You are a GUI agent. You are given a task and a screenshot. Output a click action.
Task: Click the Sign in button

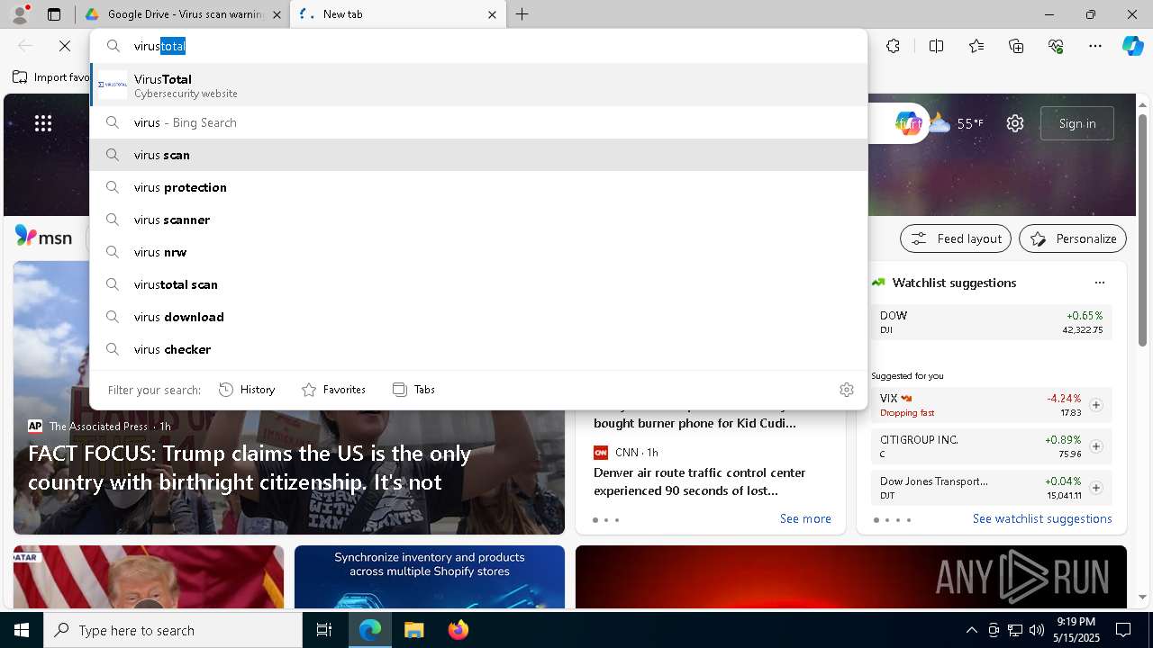(1077, 123)
